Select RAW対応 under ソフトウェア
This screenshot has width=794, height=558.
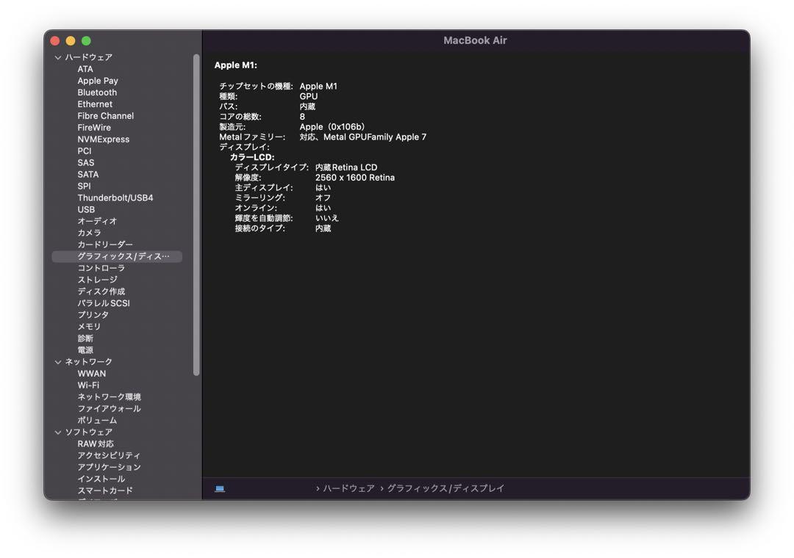pyautogui.click(x=95, y=444)
